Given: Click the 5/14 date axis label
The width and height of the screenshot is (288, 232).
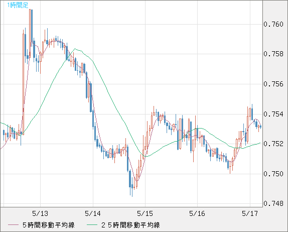Looking at the screenshot, I should point(93,213).
